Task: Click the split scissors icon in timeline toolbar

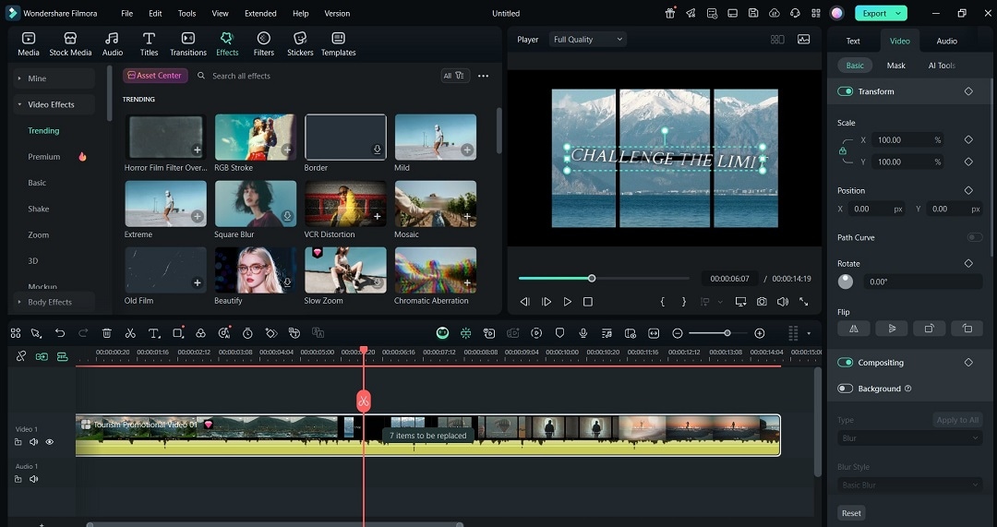Action: pyautogui.click(x=130, y=333)
